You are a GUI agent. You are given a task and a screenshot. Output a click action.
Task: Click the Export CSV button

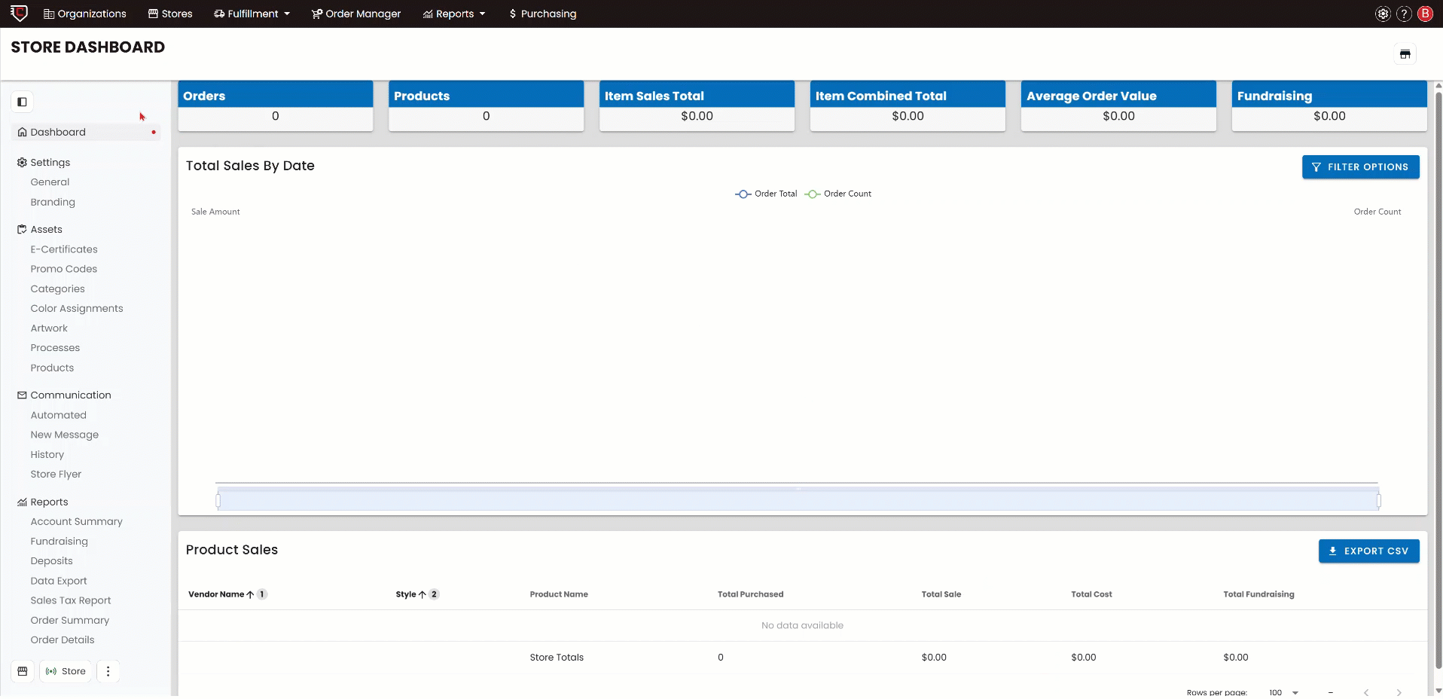[1368, 551]
